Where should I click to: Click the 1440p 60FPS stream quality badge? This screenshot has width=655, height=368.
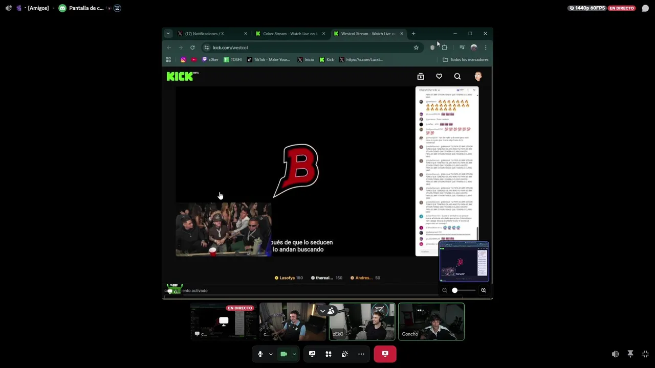click(587, 8)
